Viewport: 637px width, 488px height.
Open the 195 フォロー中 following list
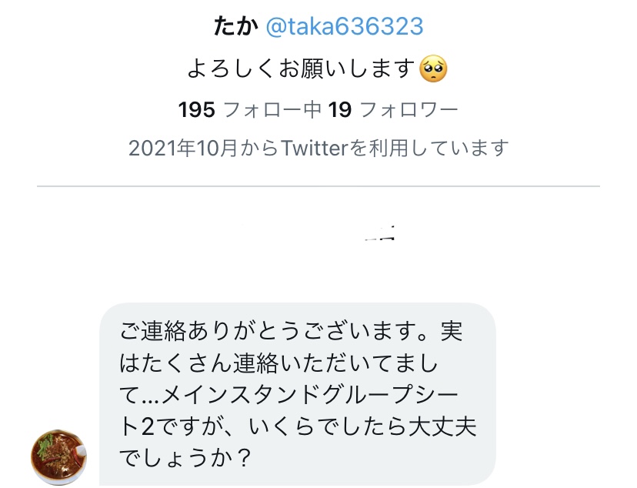[x=250, y=110]
